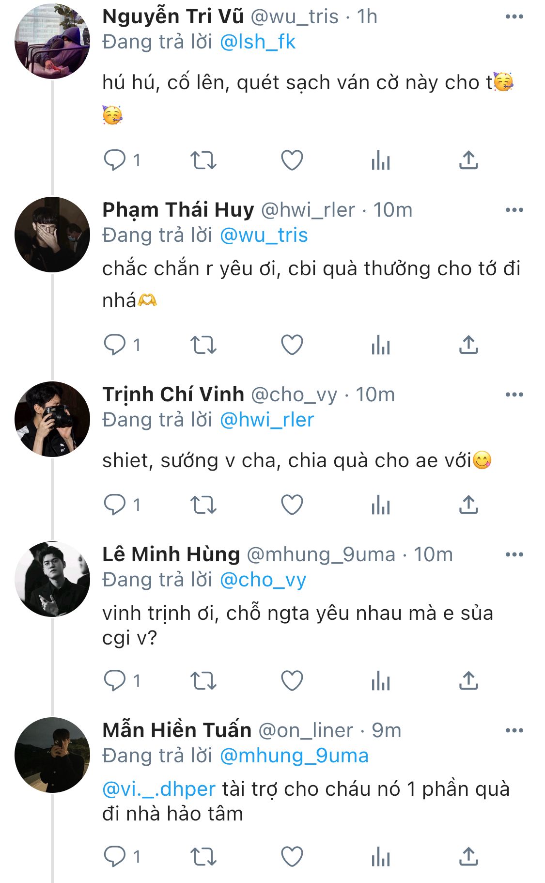Open Phạm Thái Huy's avatar
The image size is (545, 883).
click(52, 235)
